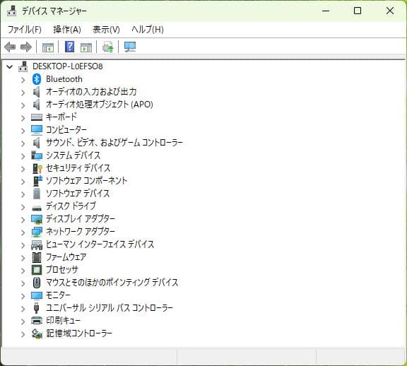Expand the キーボード category chevron
The image size is (407, 366).
coord(23,118)
